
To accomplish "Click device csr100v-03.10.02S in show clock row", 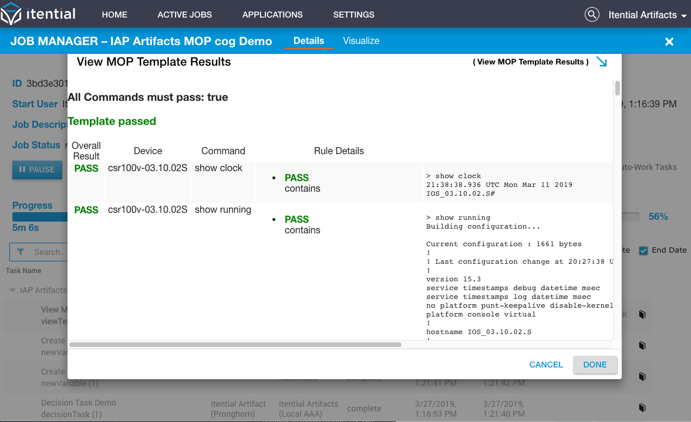I will tap(147, 168).
